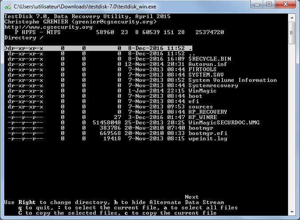The height and width of the screenshot is (220, 300).
Task: Select the boot directory entry
Action: (105, 96)
